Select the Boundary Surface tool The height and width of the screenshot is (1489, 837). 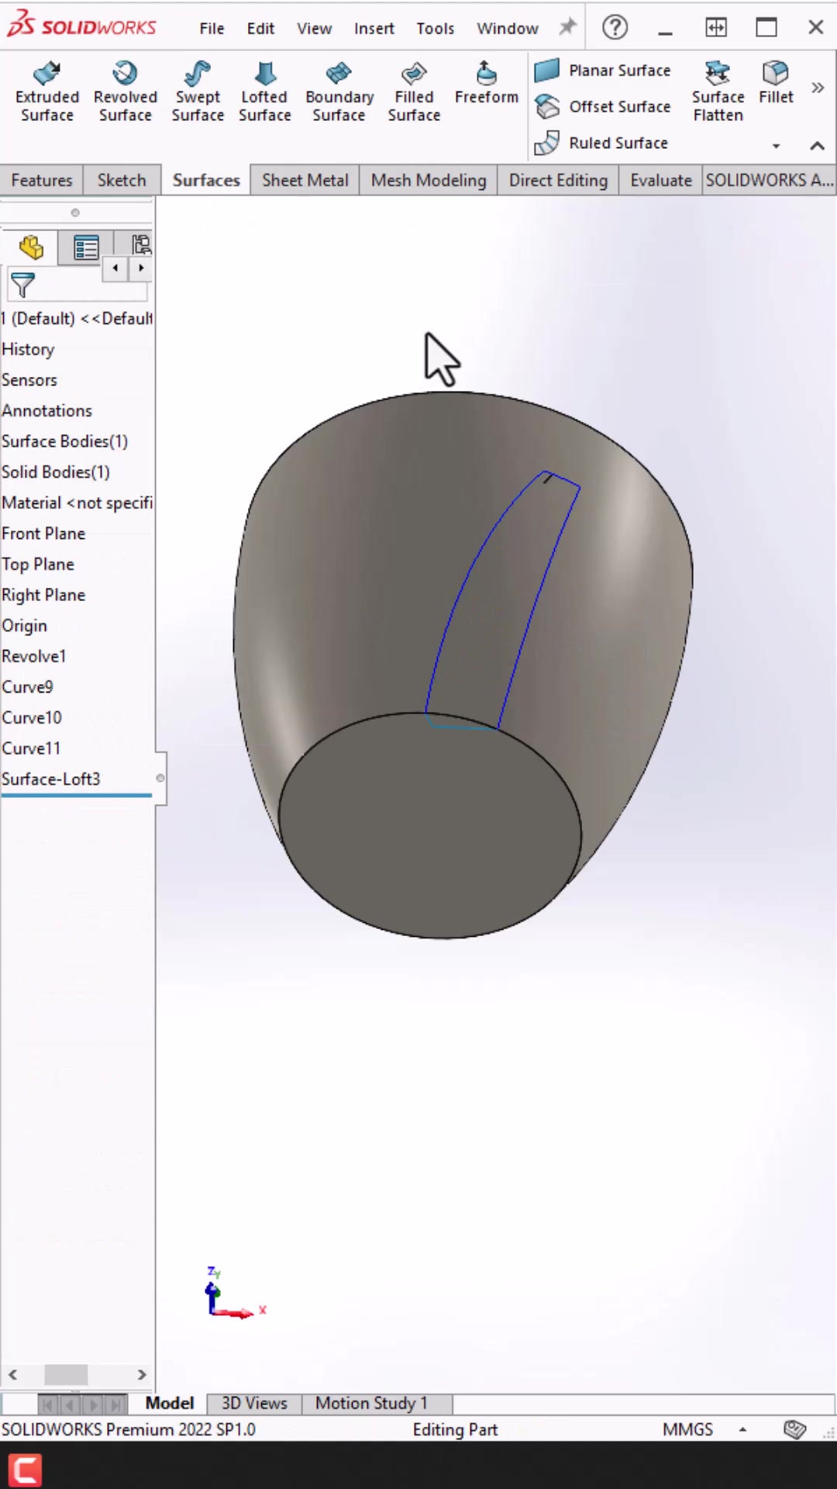coord(339,92)
